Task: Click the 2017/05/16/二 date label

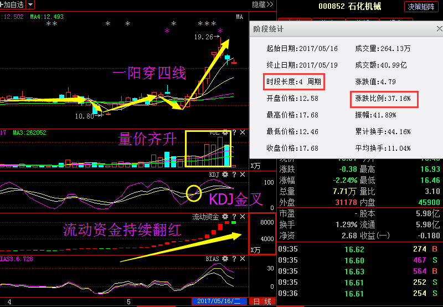Action: tap(219, 301)
